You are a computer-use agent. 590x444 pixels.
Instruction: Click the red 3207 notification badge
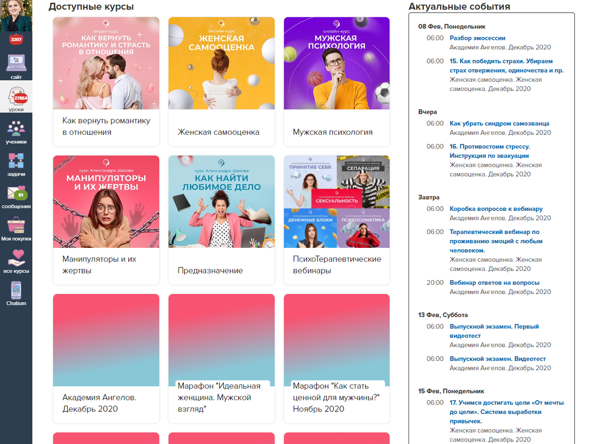tap(16, 39)
